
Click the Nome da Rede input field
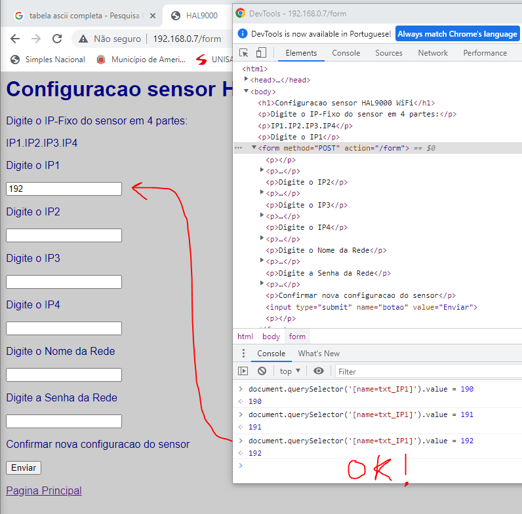(x=64, y=375)
